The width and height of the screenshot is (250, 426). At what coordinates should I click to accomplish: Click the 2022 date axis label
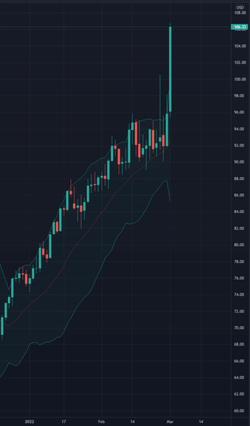(x=30, y=422)
